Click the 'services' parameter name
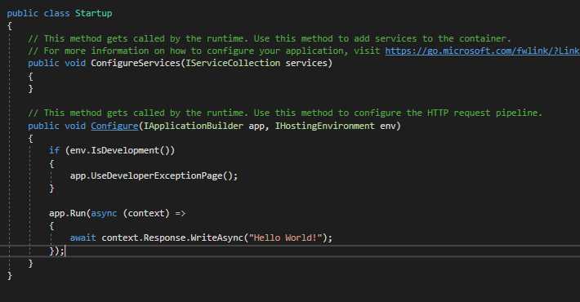The image size is (580, 302). [306, 63]
